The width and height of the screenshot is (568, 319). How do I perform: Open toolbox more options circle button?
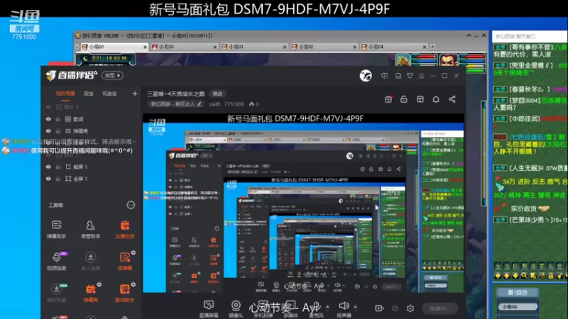(131, 205)
